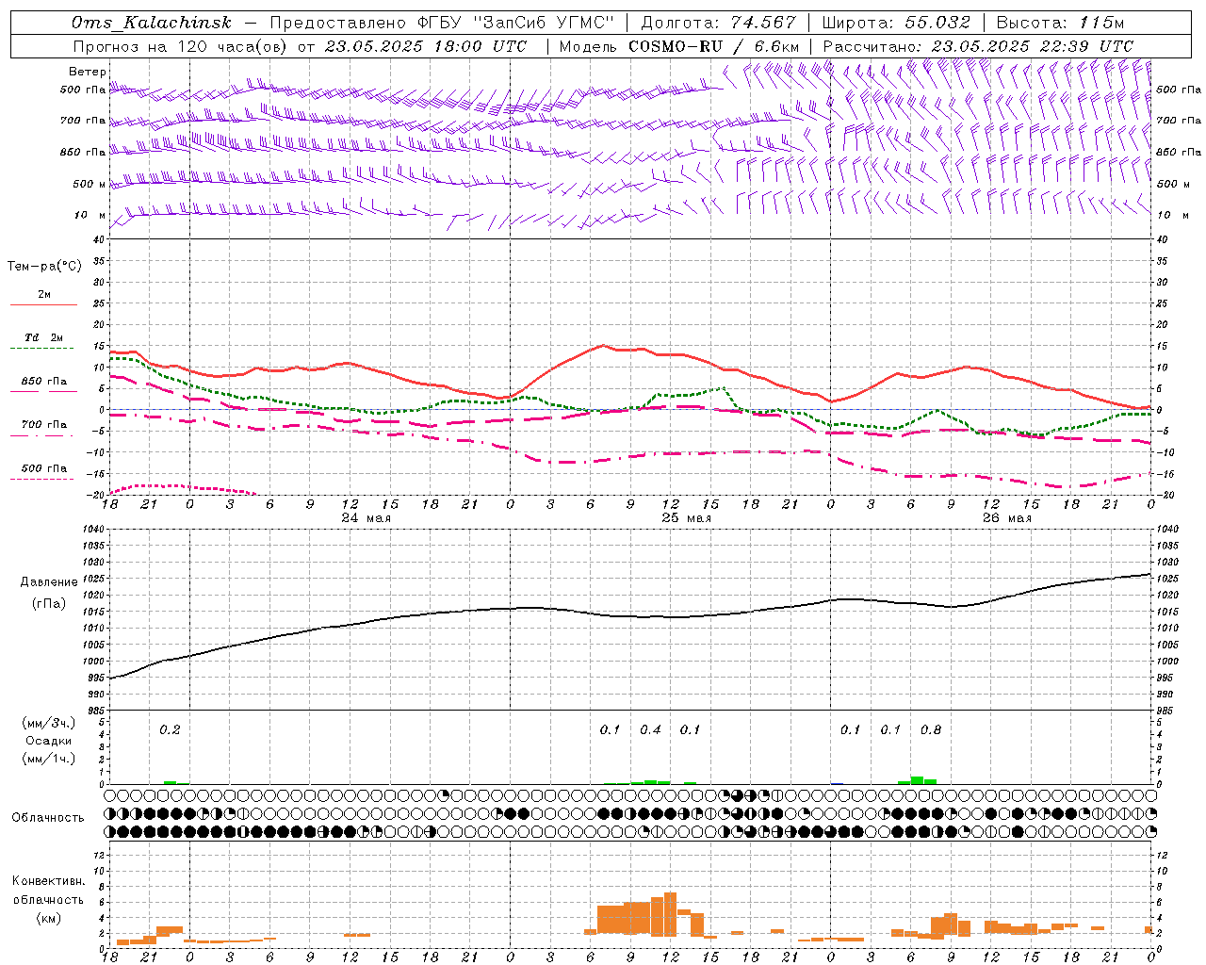Select the 24 мая date label
This screenshot has width=1206, height=965.
point(366,518)
